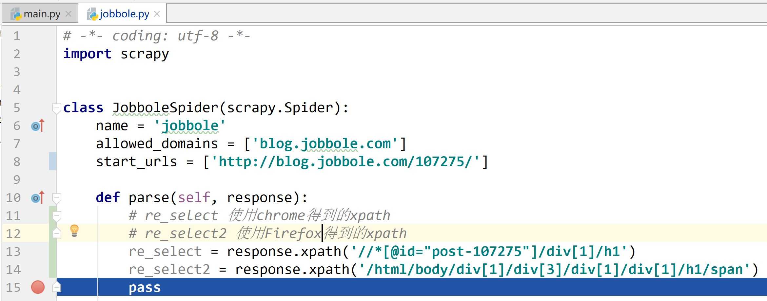Switch to the main.py tab
The image size is (767, 301).
pyautogui.click(x=40, y=14)
